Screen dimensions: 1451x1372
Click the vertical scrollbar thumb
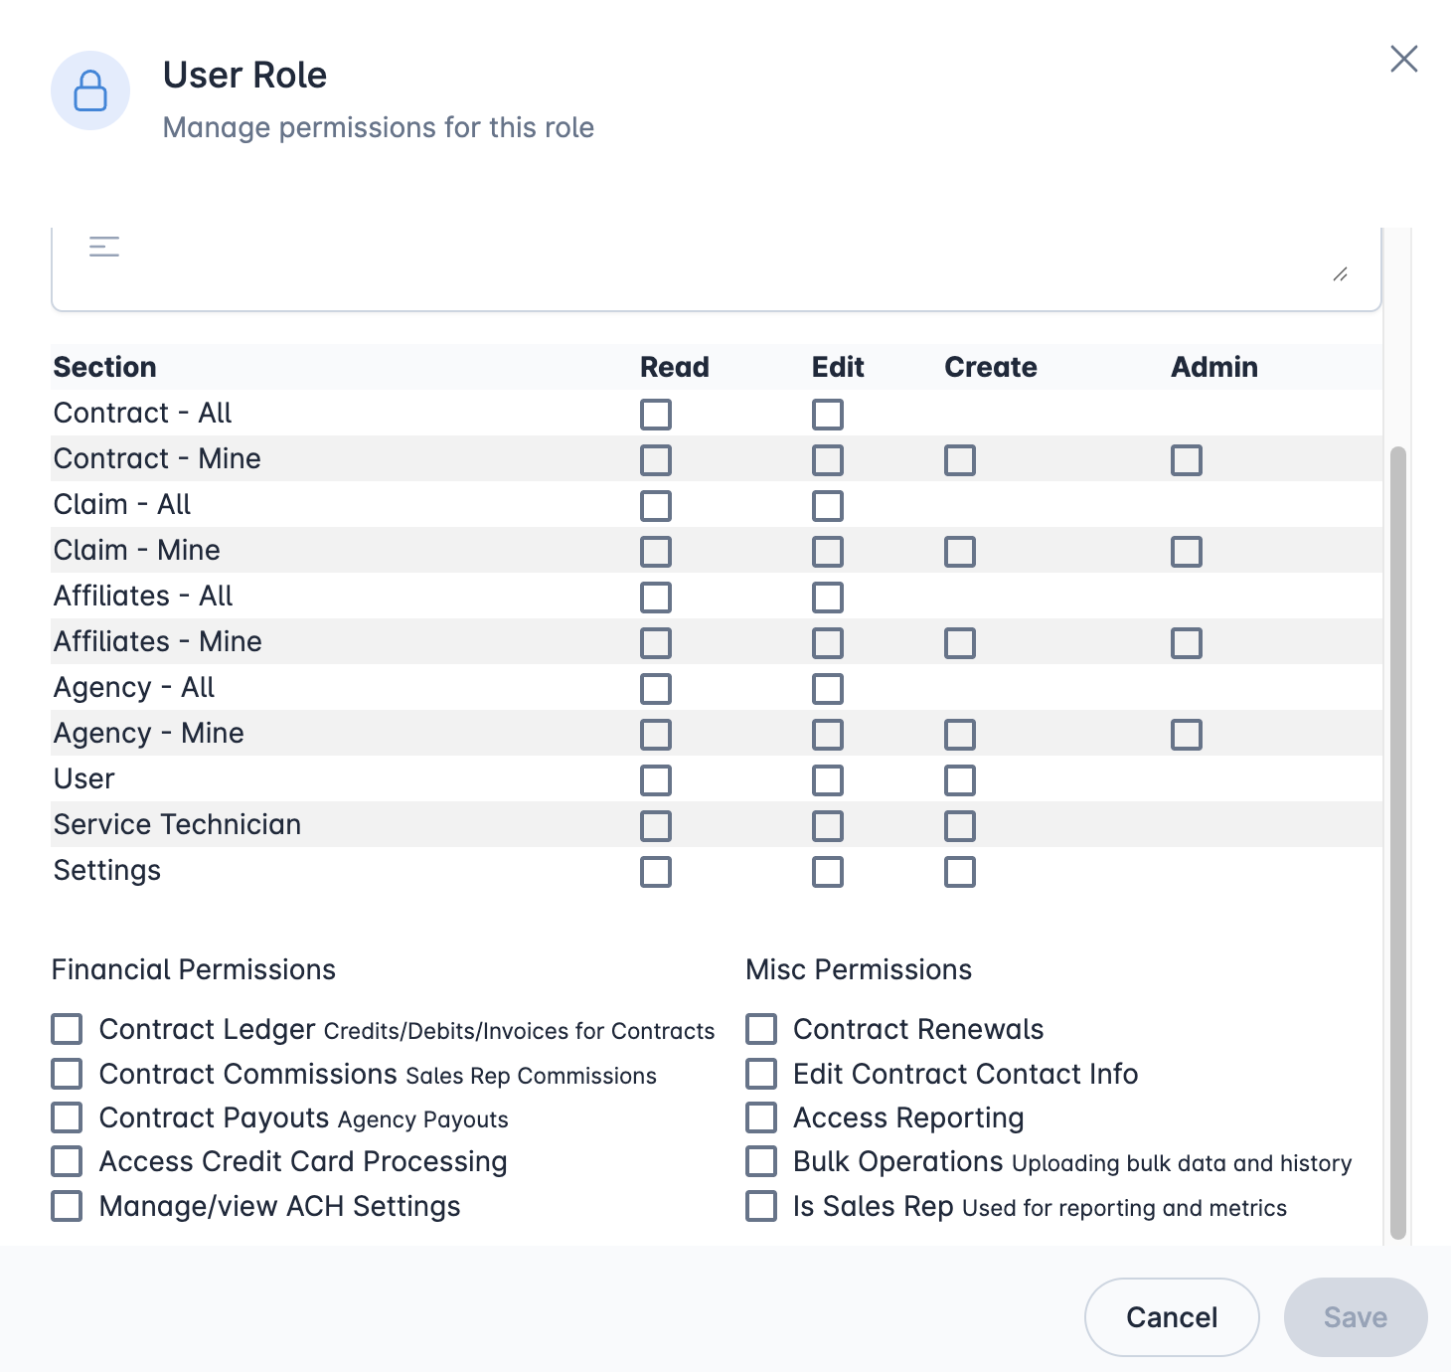(x=1398, y=843)
